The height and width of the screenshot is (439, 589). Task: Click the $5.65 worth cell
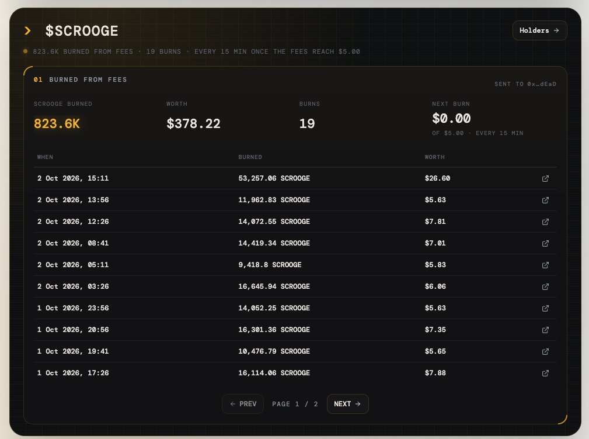[435, 351]
